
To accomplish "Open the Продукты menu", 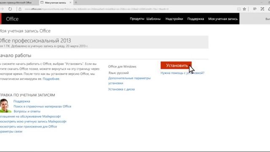I will point(137,19).
